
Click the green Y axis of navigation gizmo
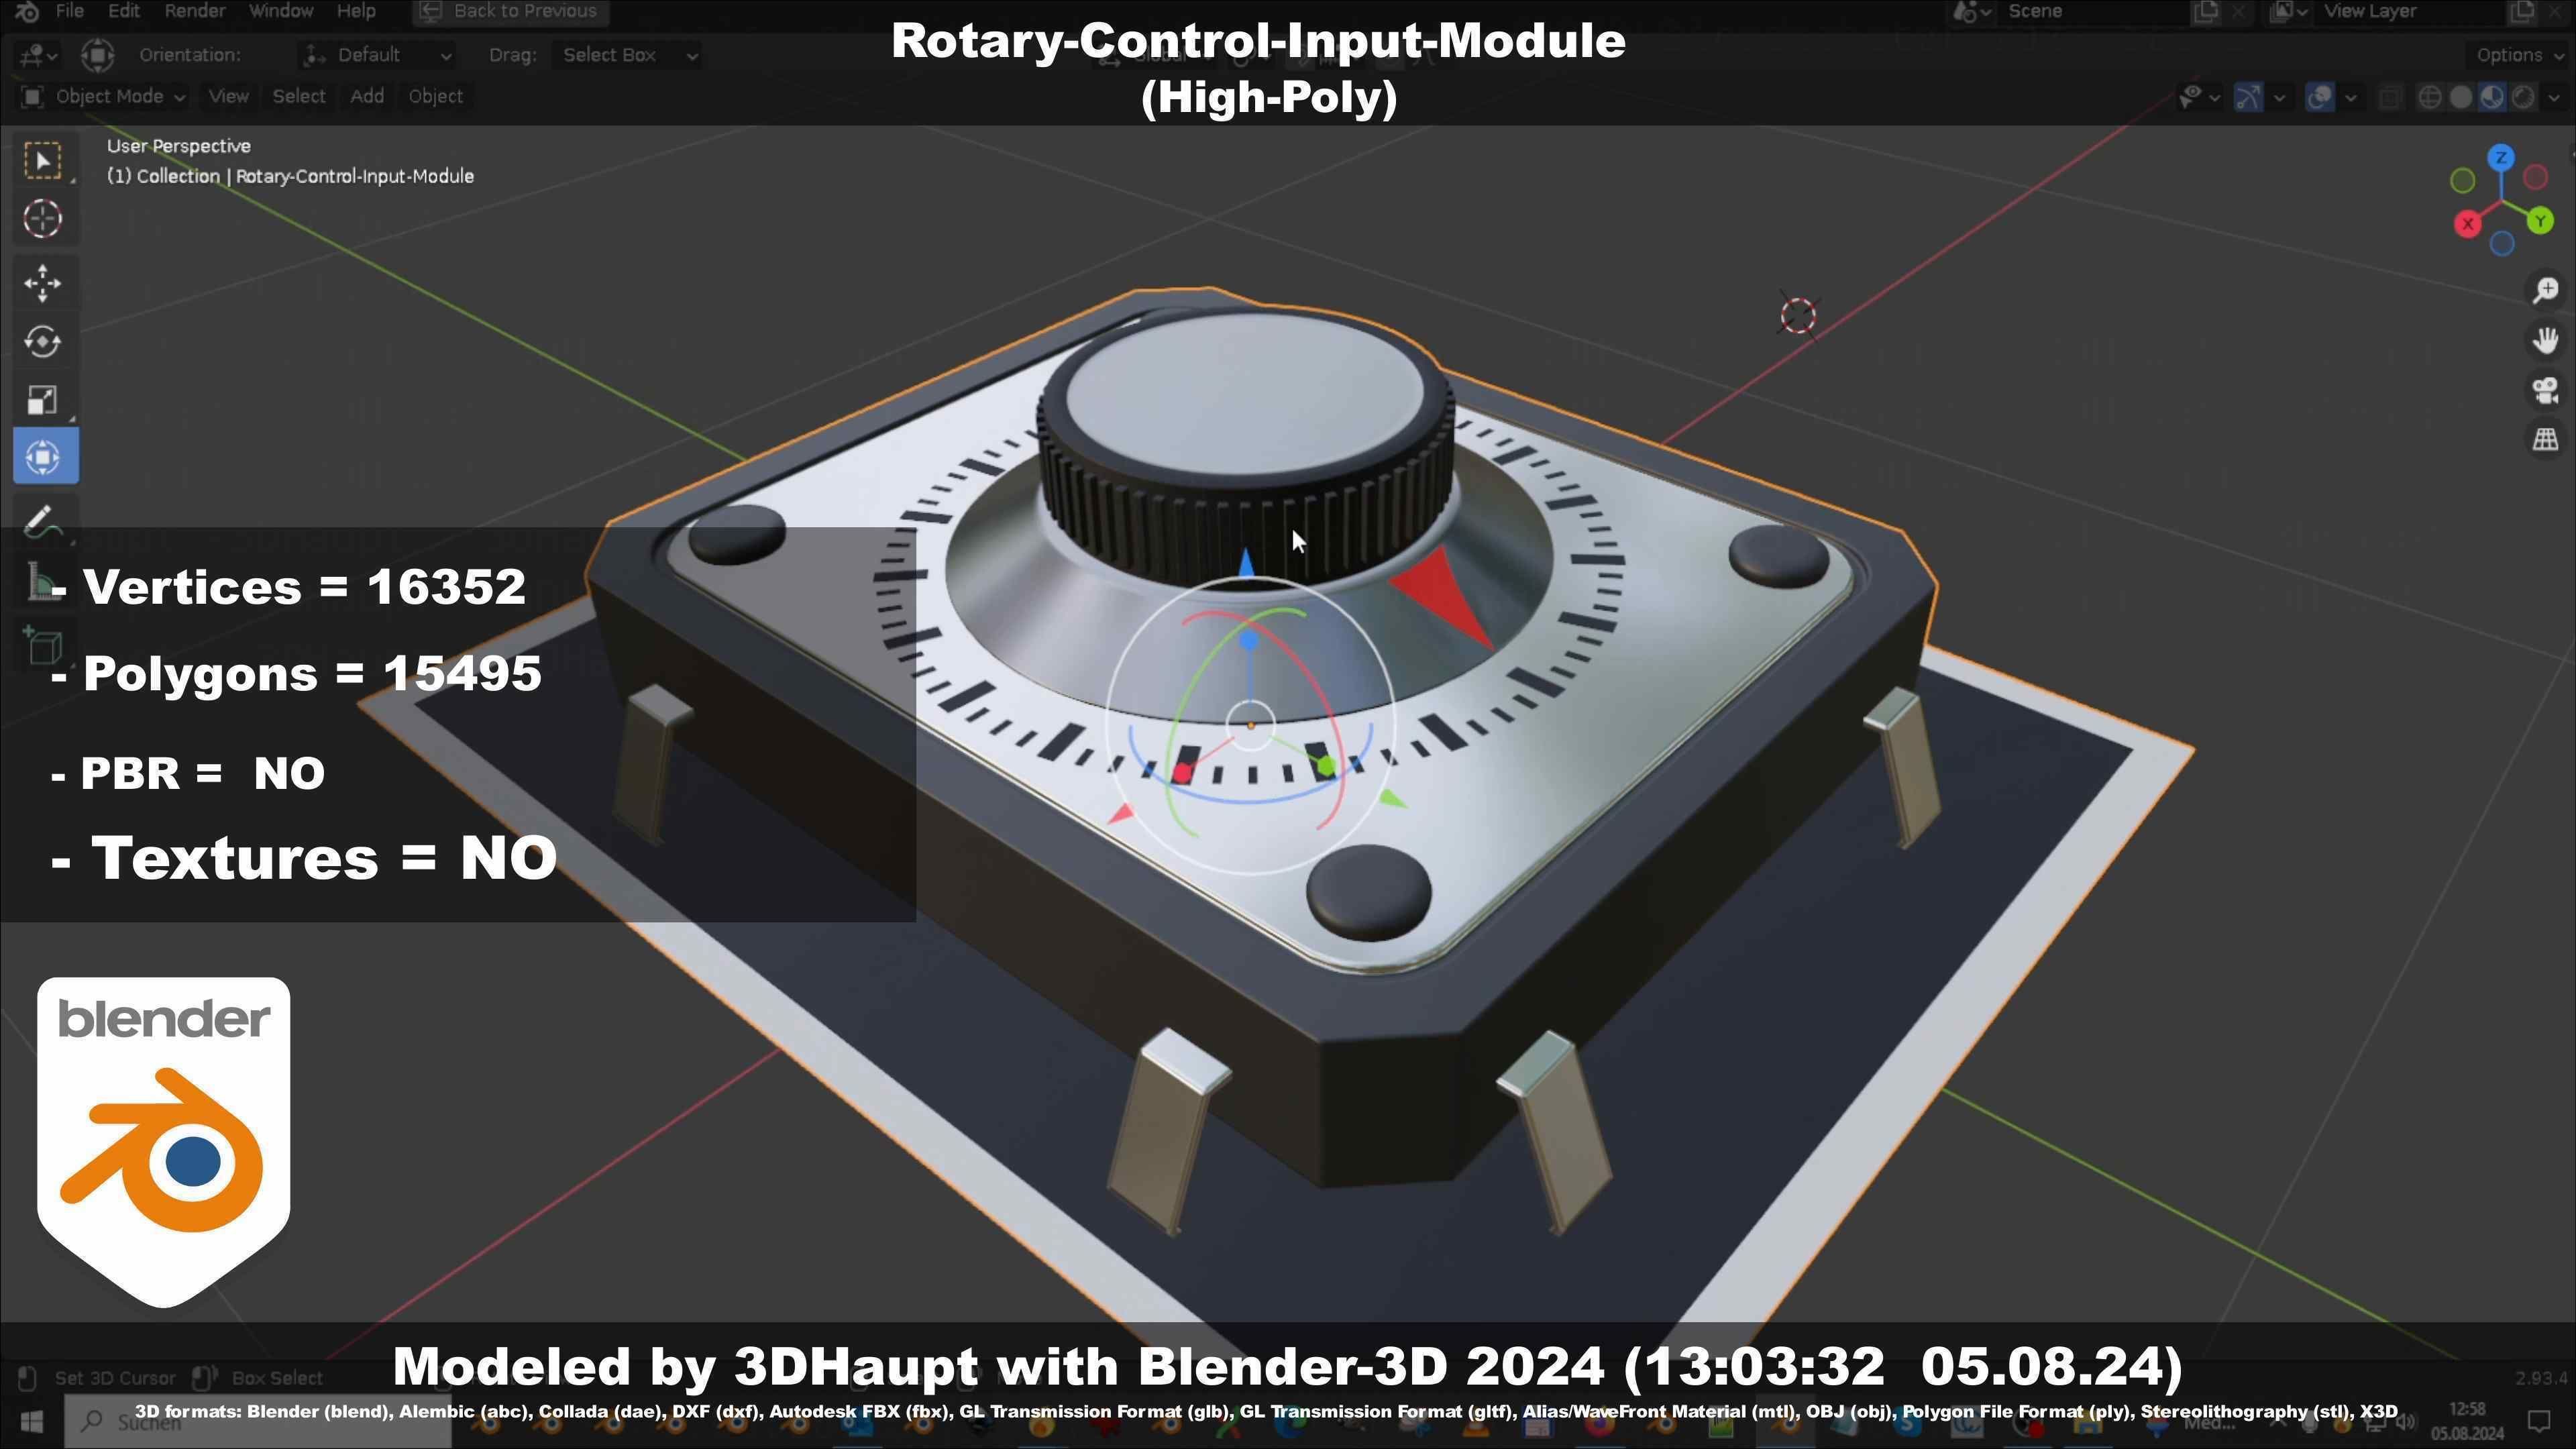[2540, 222]
